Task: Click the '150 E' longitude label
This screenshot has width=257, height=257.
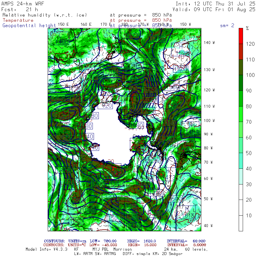Action: [x=63, y=25]
